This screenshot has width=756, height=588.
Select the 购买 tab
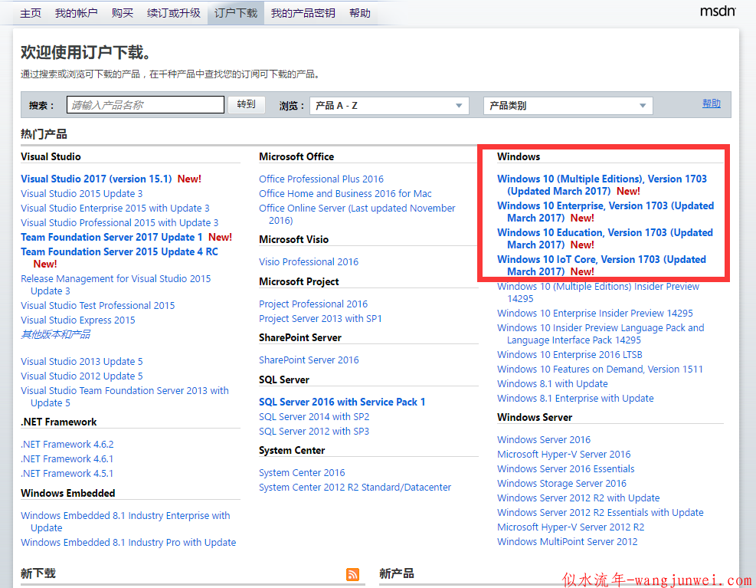pyautogui.click(x=123, y=13)
